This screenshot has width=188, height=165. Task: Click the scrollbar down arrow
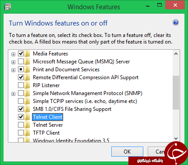coord(176,138)
